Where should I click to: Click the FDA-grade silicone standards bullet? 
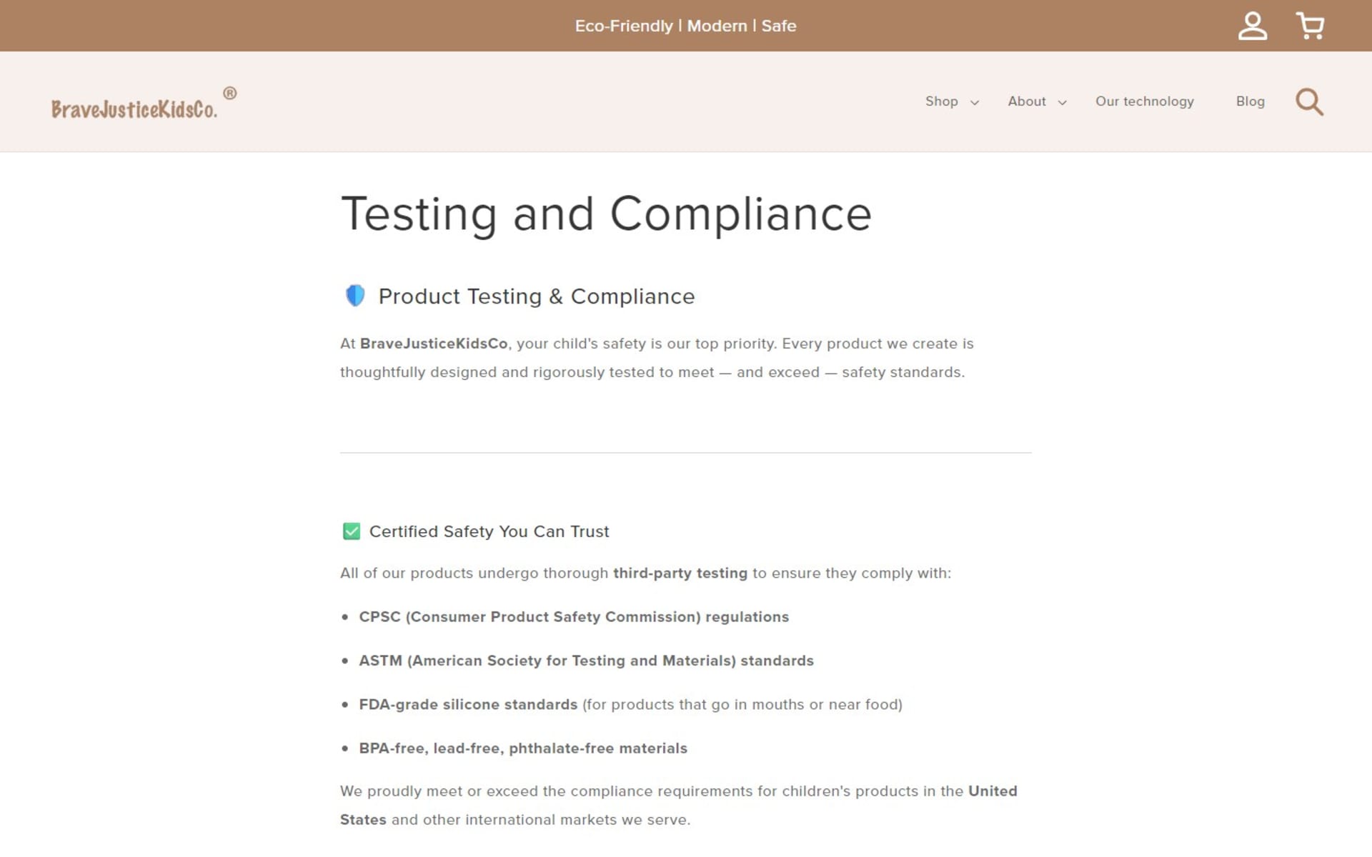(x=630, y=705)
